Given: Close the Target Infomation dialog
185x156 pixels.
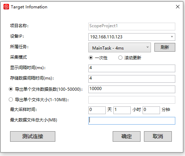Looking at the screenshot, I should tap(178, 7).
